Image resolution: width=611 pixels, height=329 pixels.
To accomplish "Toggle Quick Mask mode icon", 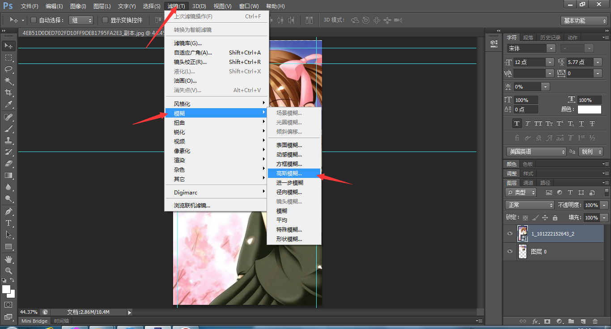I will click(8, 304).
